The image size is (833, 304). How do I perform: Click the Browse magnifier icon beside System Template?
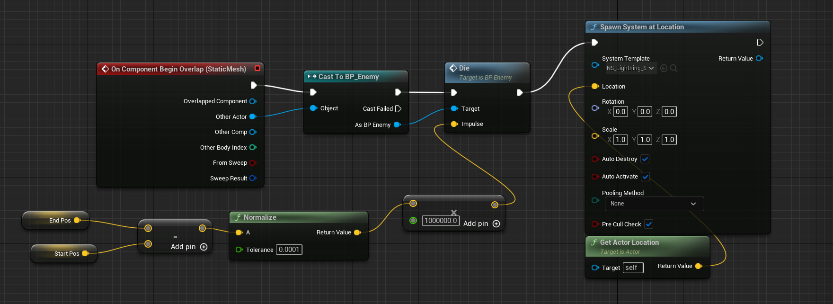[673, 68]
